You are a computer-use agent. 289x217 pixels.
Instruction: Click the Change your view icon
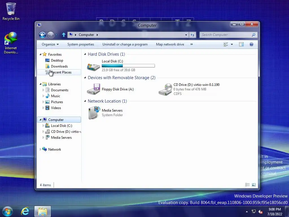pyautogui.click(x=225, y=44)
